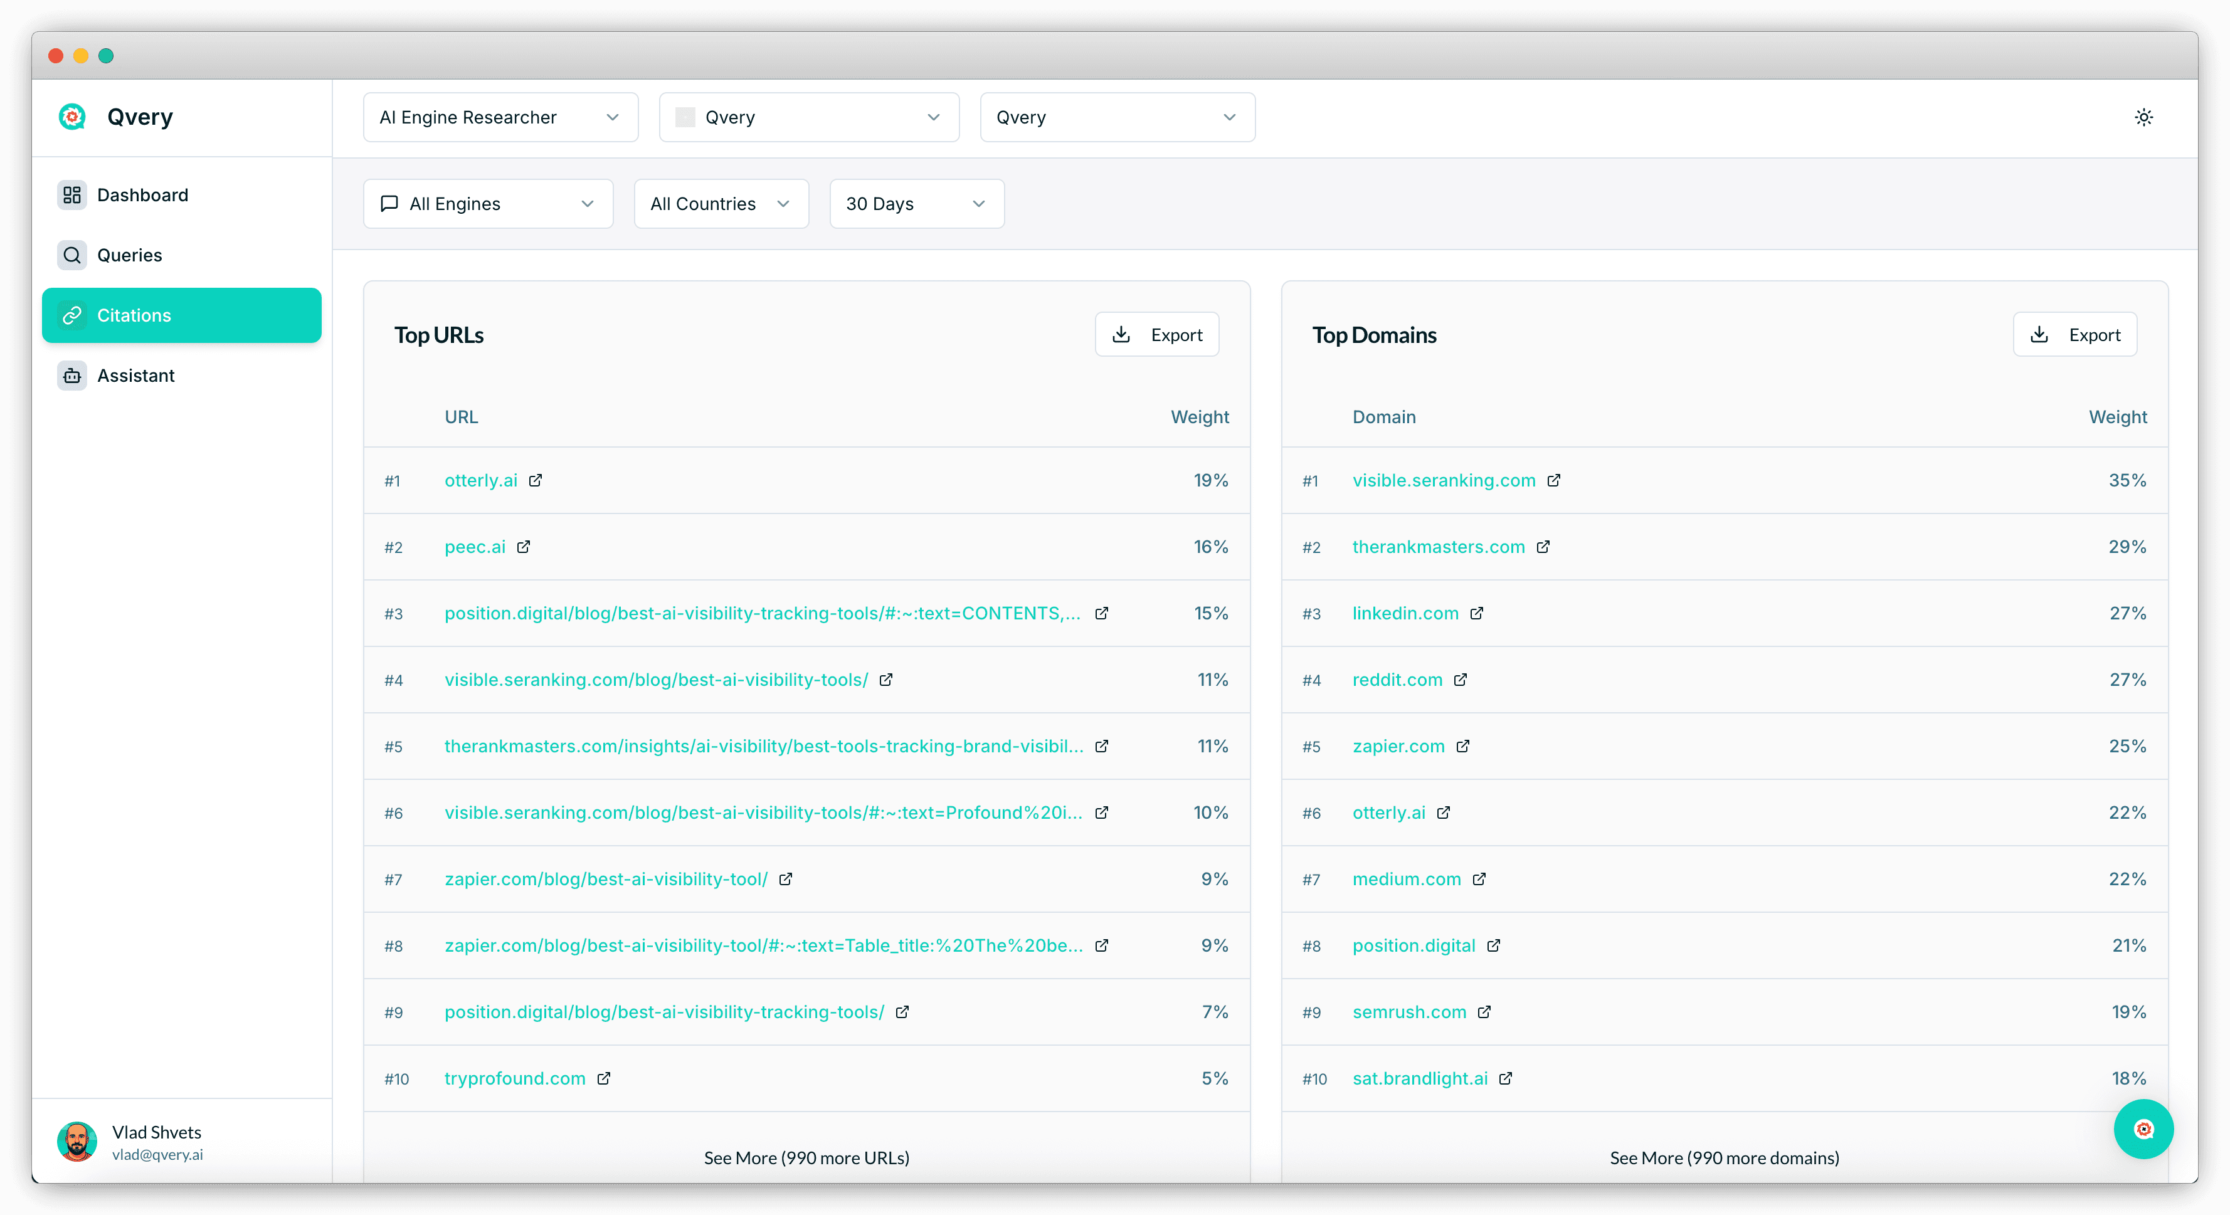Viewport: 2230px width, 1215px height.
Task: Click external link icon next to reddit.com
Action: pos(1461,680)
